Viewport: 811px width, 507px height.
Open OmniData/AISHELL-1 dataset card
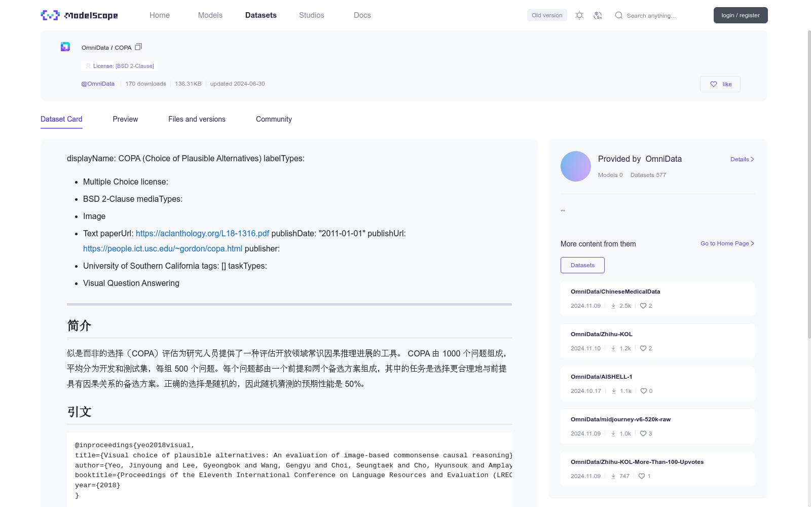[x=658, y=384]
